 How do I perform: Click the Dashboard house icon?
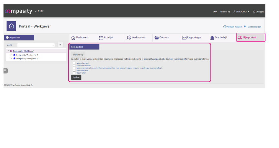point(73,38)
